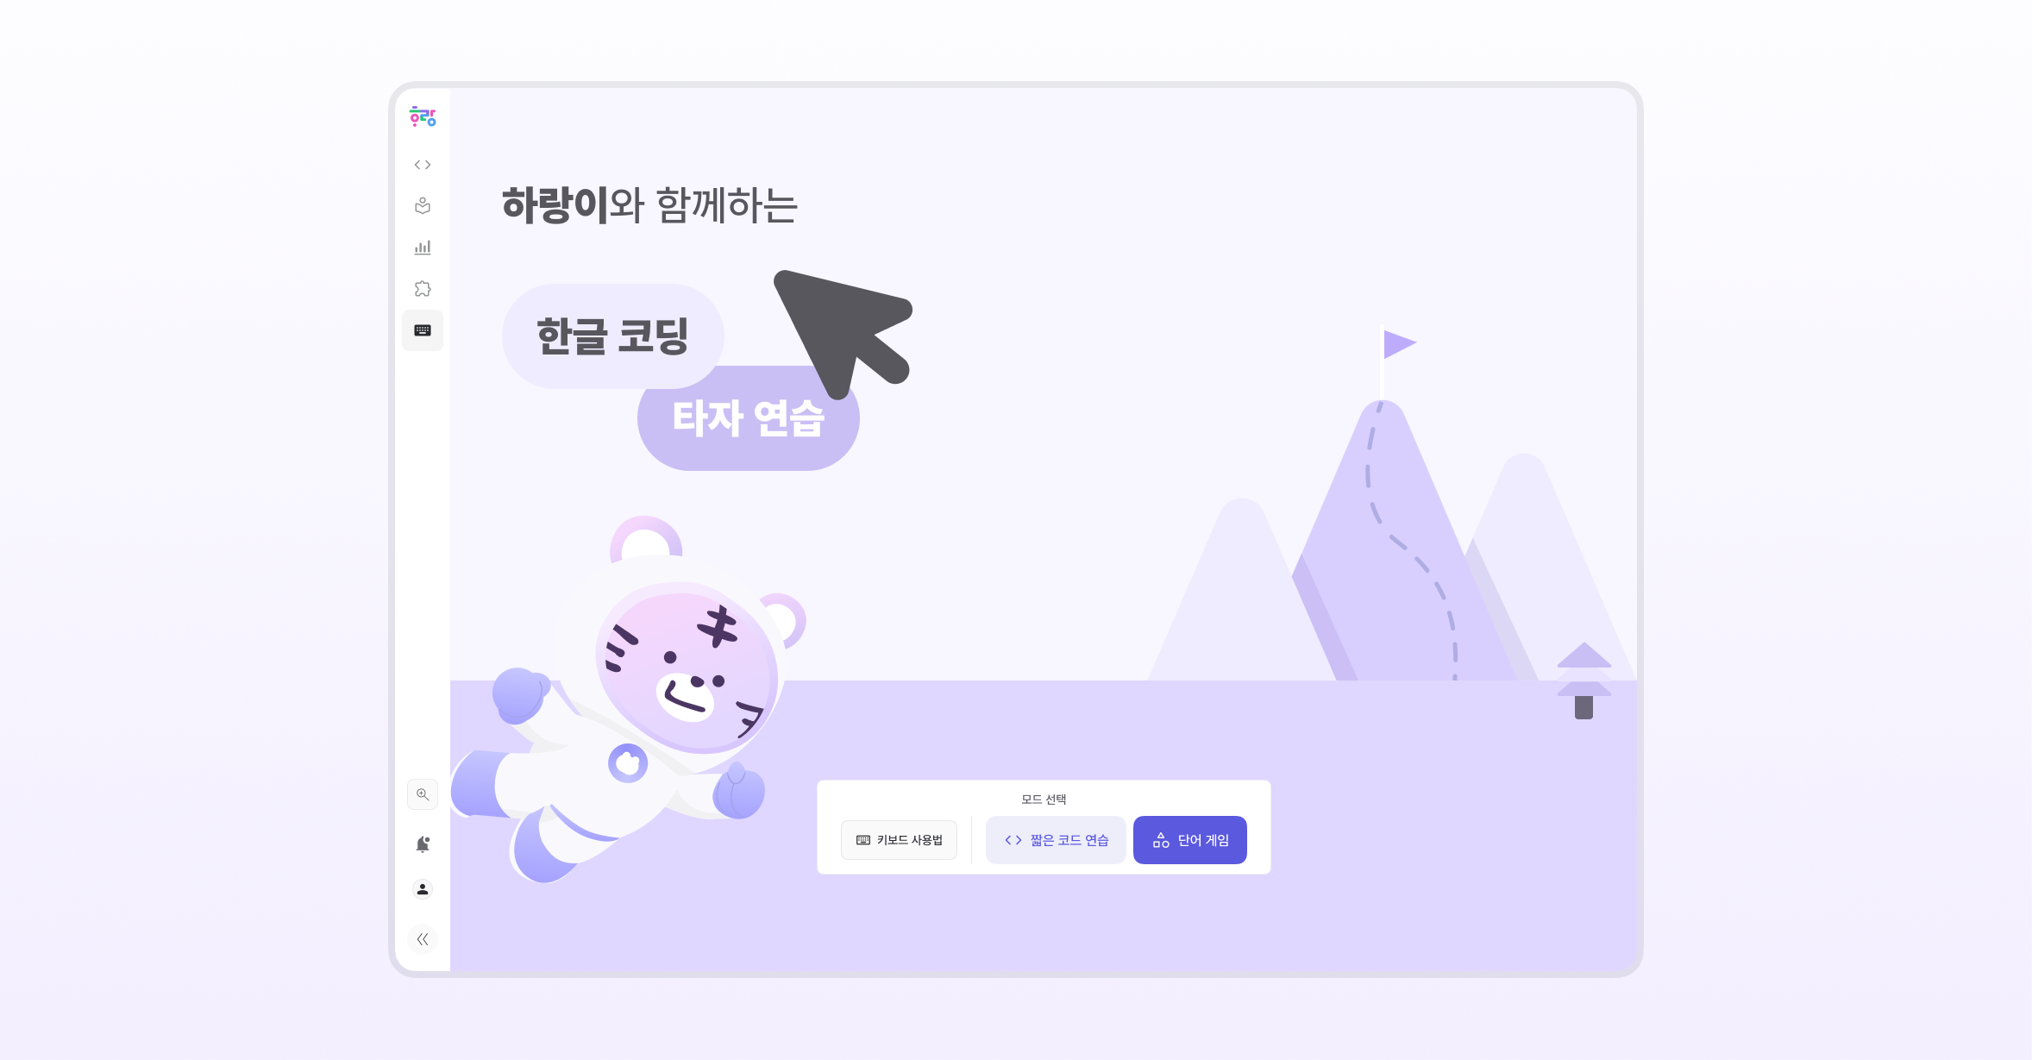This screenshot has height=1060, width=2032.
Task: Choose the 짧은 코드 연습 mode
Action: click(1056, 840)
